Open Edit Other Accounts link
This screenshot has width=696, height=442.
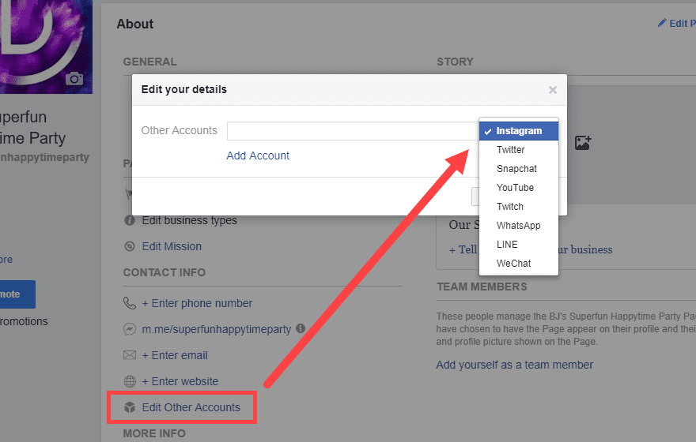tap(191, 407)
